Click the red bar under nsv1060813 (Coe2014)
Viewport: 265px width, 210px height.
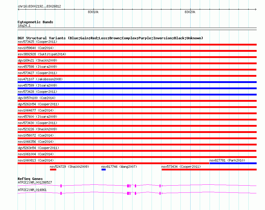coord(113,163)
